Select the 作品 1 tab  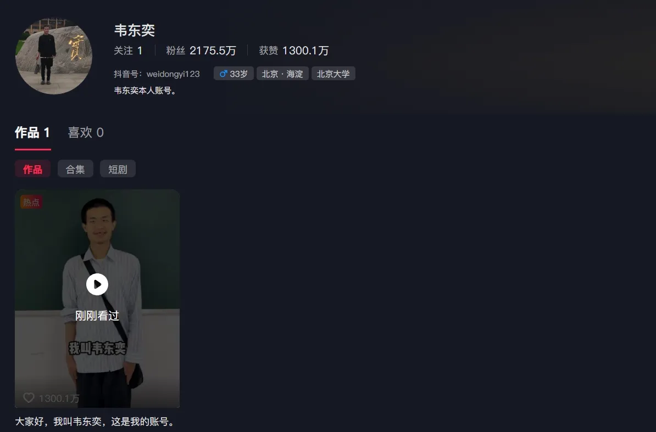pos(32,132)
